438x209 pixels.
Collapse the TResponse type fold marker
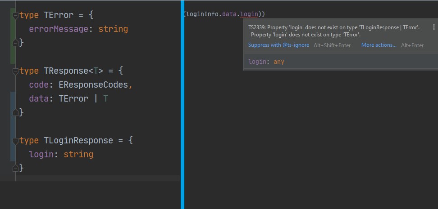pyautogui.click(x=15, y=71)
